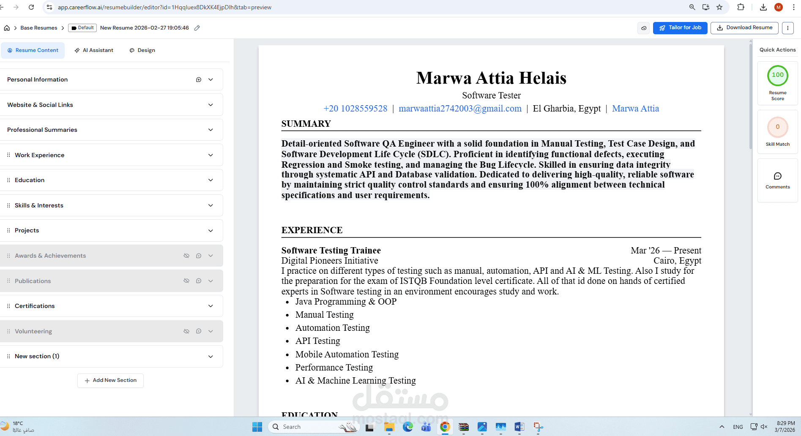The height and width of the screenshot is (436, 801).
Task: Expand the Projects chevron
Action: [x=211, y=230]
